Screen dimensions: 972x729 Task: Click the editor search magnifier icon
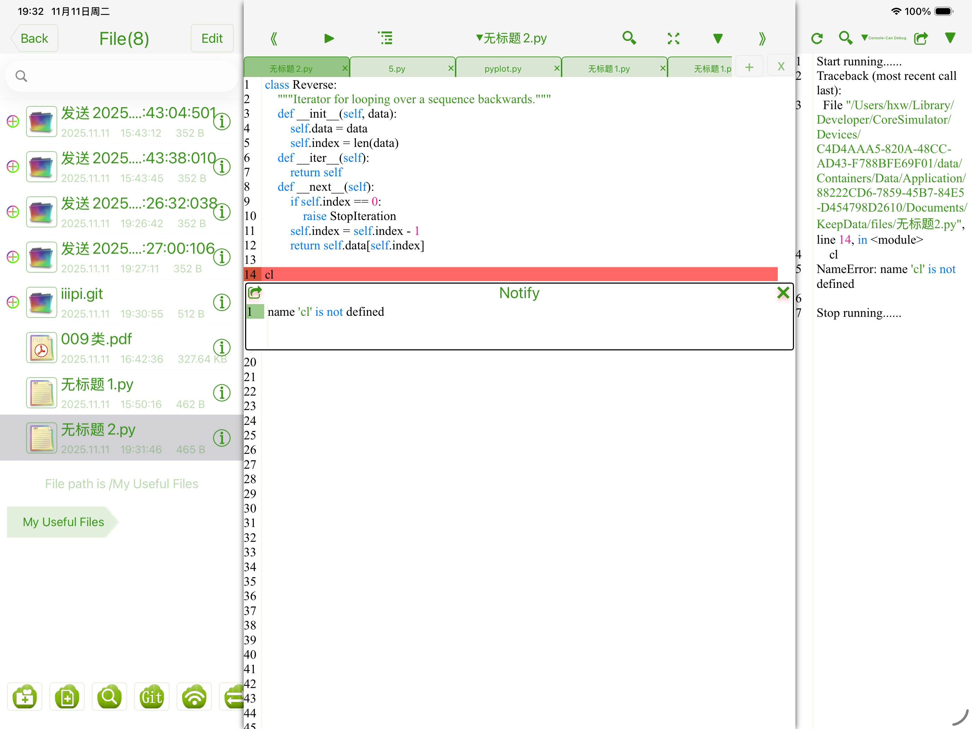click(x=629, y=38)
